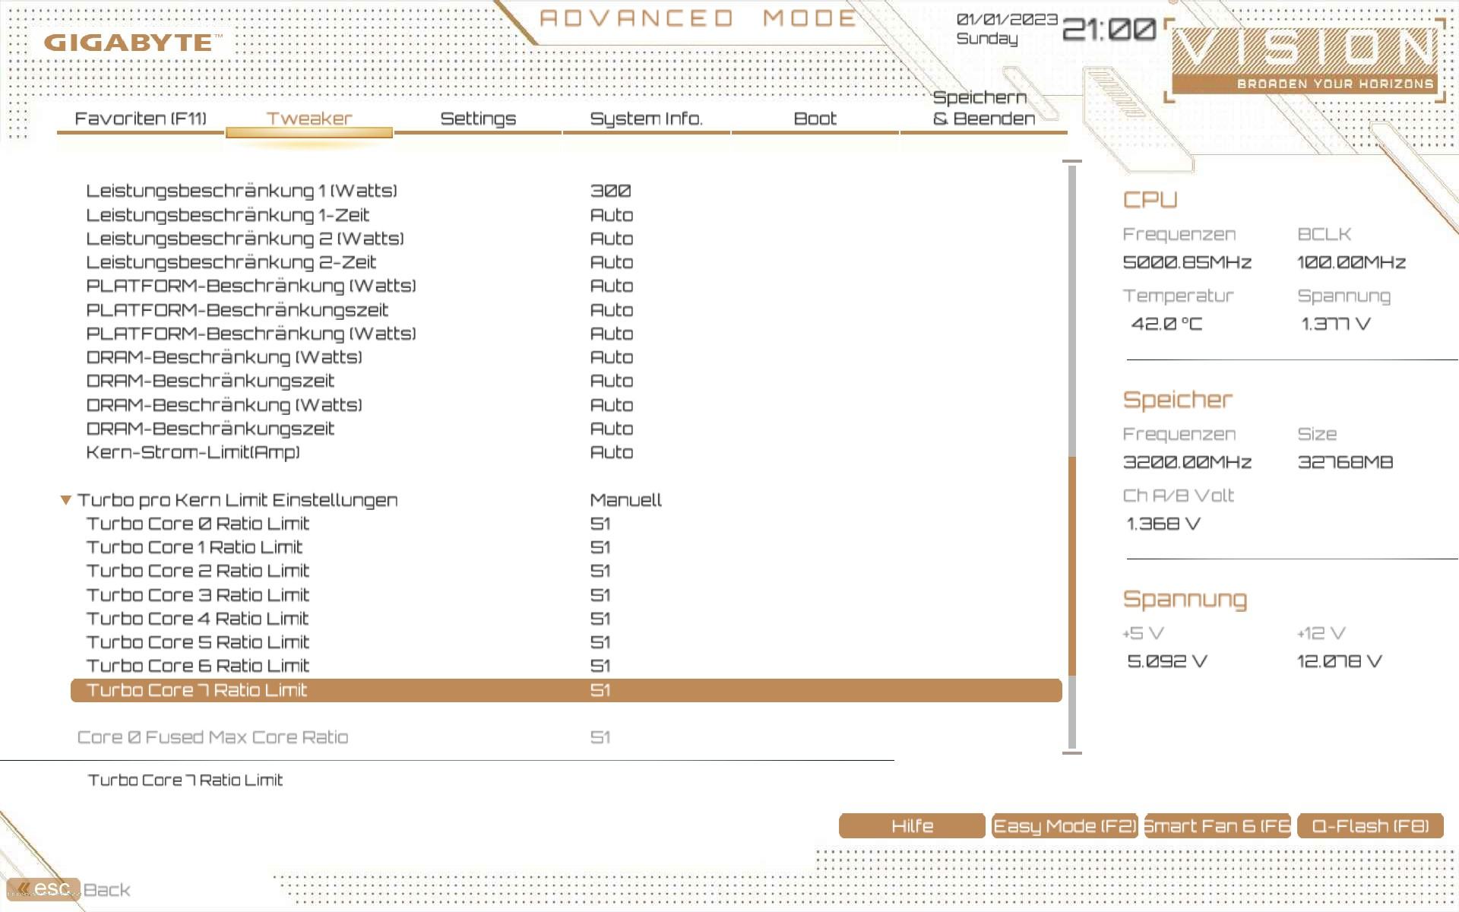1459x912 pixels.
Task: Open the Favoriten (F11) tab
Action: [141, 119]
